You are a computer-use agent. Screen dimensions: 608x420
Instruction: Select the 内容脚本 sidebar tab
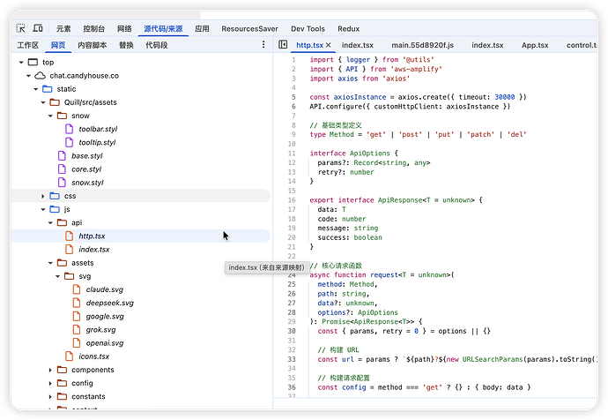click(x=93, y=45)
